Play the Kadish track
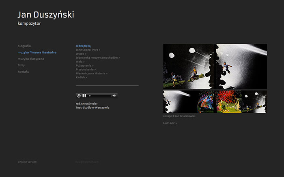 point(81,77)
